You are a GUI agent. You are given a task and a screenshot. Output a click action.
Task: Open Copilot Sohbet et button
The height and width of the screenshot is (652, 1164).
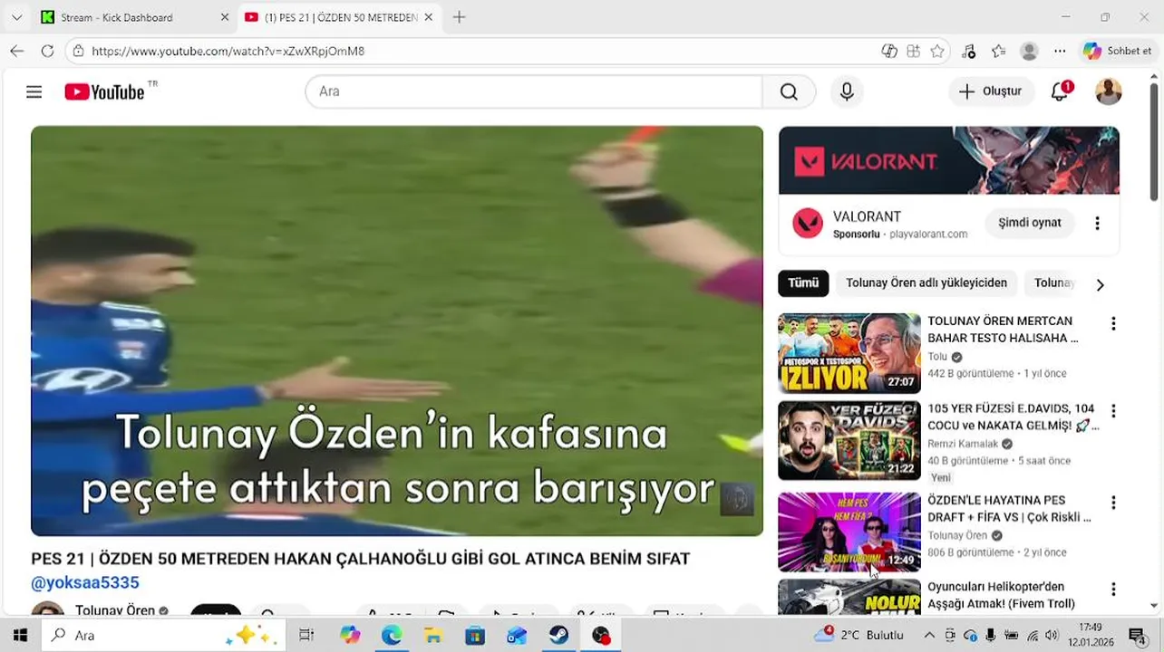click(x=1117, y=51)
